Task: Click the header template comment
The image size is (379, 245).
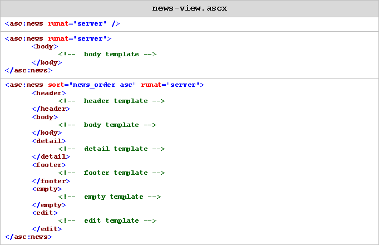Action: click(111, 101)
